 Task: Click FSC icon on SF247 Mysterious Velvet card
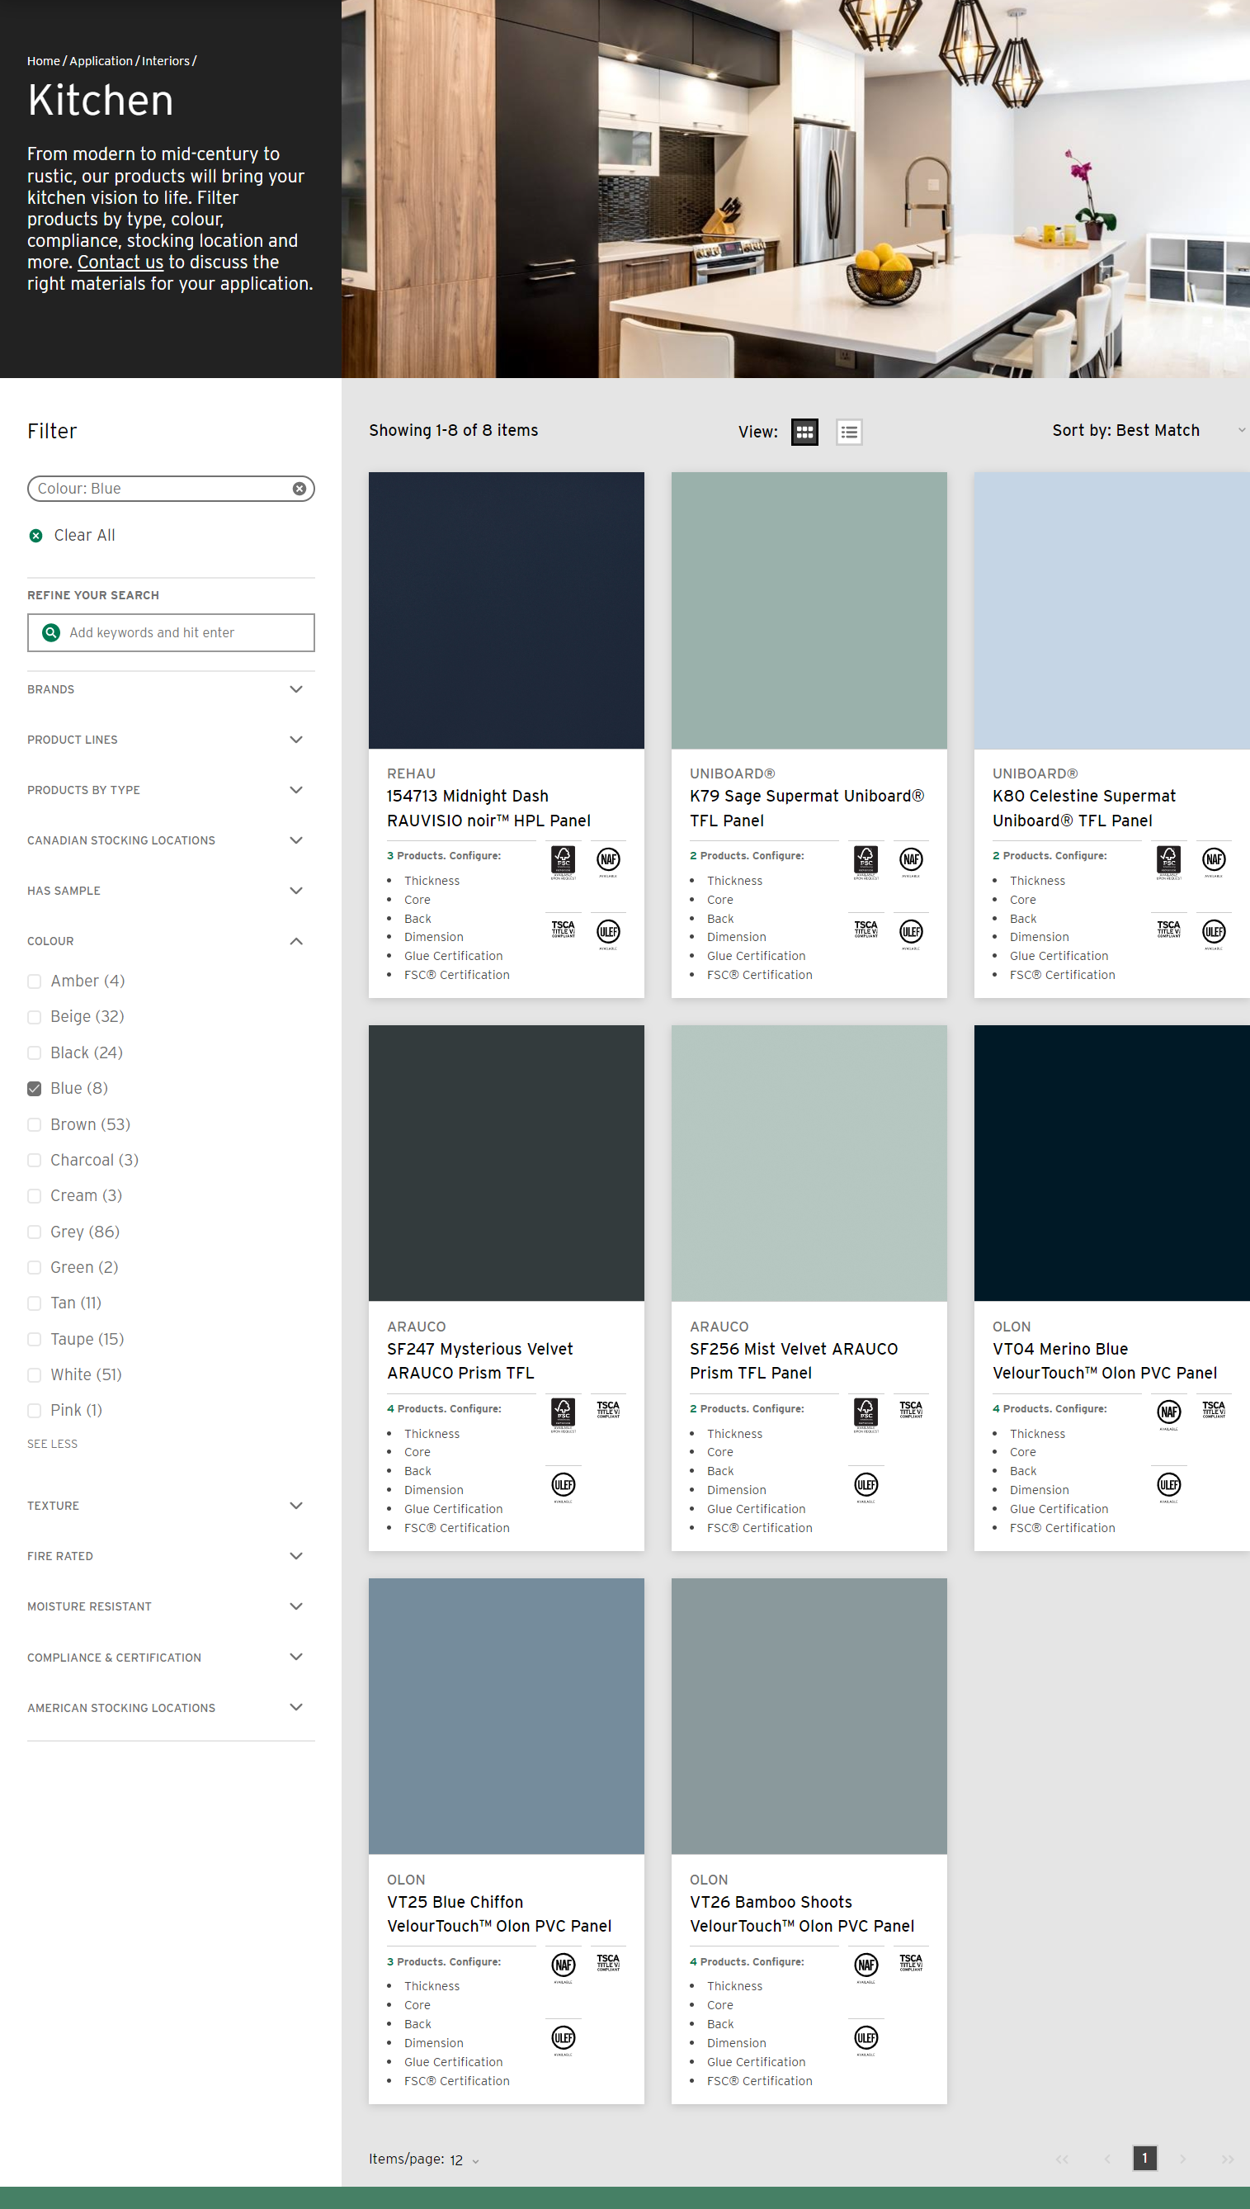564,1415
